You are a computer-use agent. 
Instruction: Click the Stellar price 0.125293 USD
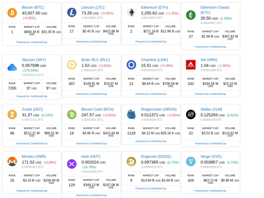point(213,115)
